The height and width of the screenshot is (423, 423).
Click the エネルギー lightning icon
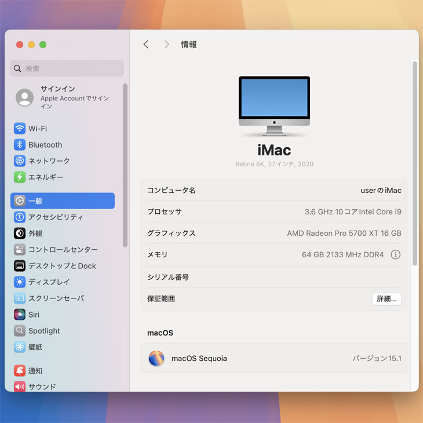[x=20, y=177]
